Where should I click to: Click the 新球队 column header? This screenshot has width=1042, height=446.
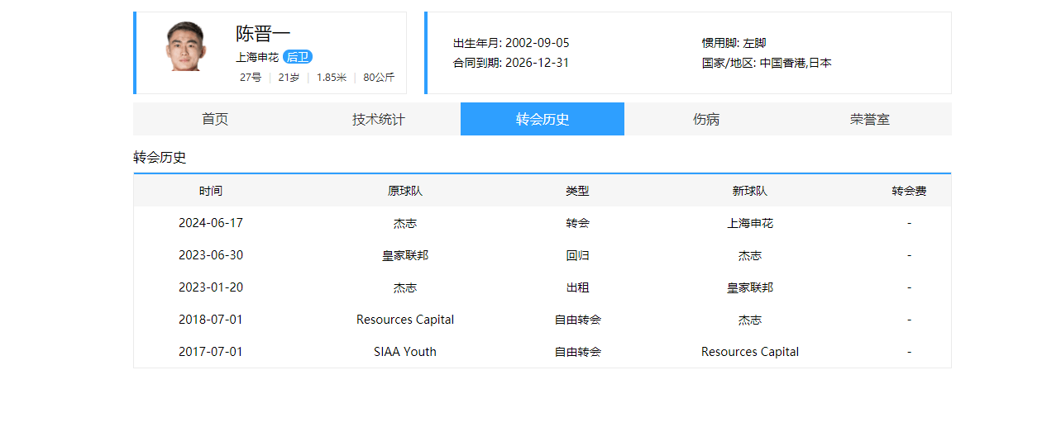(x=750, y=191)
